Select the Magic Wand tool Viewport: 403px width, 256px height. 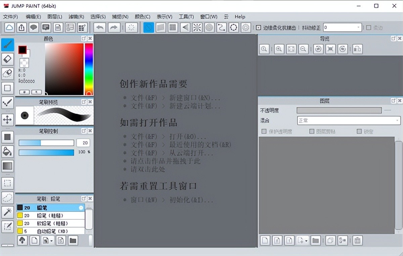7,212
